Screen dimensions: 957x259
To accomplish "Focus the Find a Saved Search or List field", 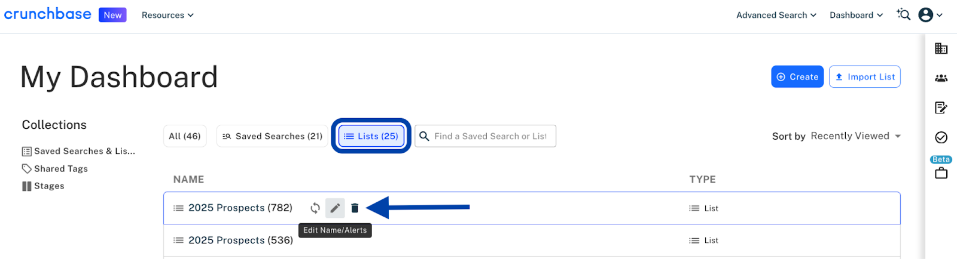I will 490,136.
